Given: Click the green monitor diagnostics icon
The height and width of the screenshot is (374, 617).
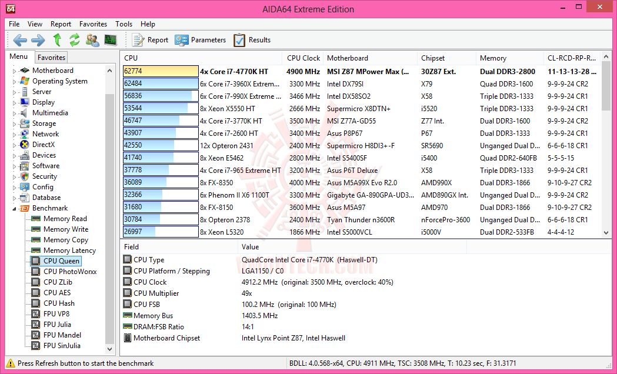Looking at the screenshot, I should pyautogui.click(x=111, y=40).
